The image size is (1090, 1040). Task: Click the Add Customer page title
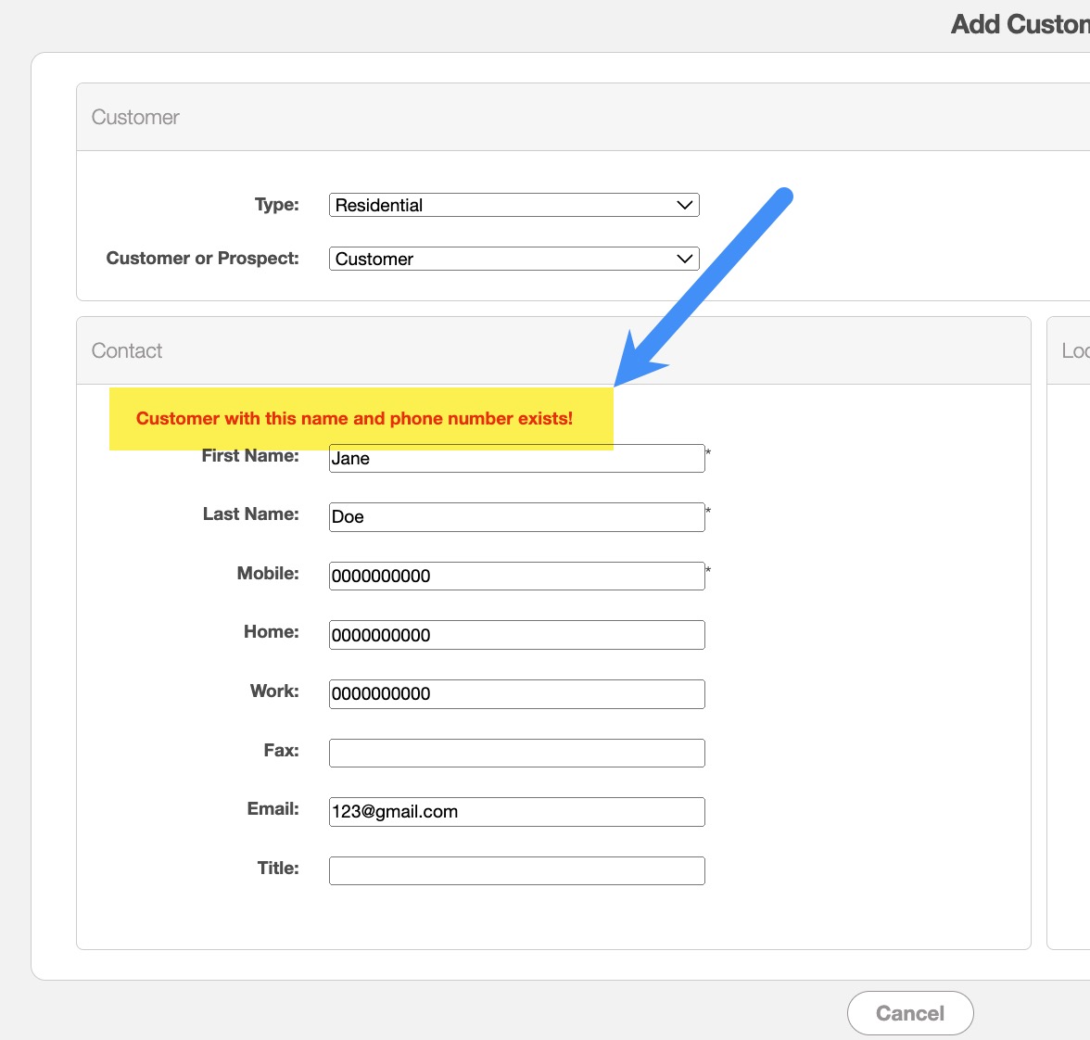click(1019, 24)
